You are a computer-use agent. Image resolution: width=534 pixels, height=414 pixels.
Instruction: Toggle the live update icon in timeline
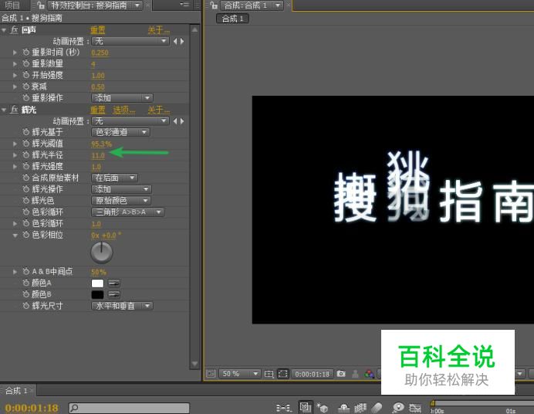pos(305,407)
